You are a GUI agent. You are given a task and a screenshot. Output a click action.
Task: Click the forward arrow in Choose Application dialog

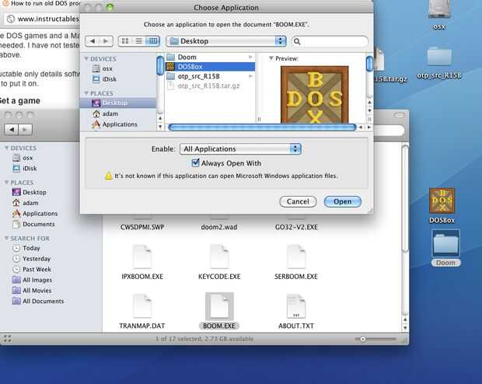coord(106,41)
